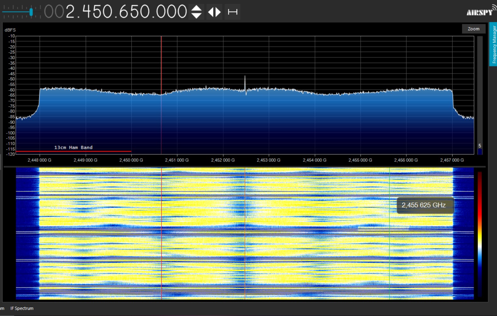Click the AIRSPY logo
This screenshot has width=497, height=316.
coord(481,11)
